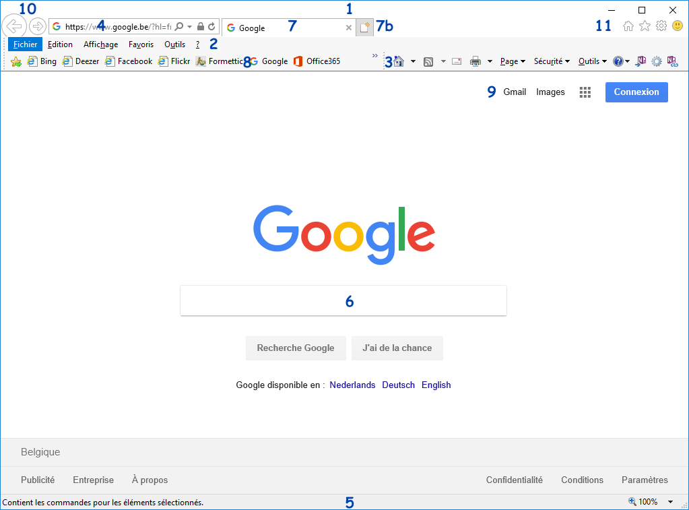
Task: Expand the address bar autocomplete dropdown arrow
Action: point(189,27)
